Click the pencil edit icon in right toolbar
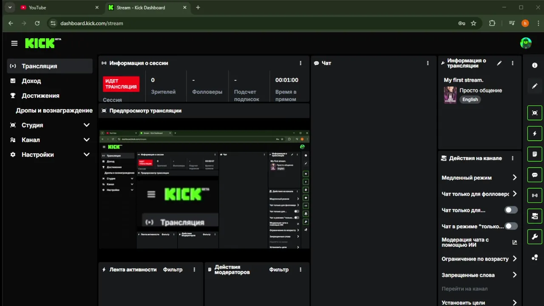Image resolution: width=544 pixels, height=306 pixels. 535,86
